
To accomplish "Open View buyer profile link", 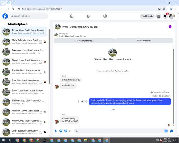I will point(121,71).
